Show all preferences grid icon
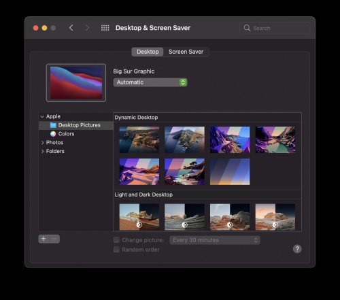Image resolution: width=340 pixels, height=300 pixels. coord(105,28)
